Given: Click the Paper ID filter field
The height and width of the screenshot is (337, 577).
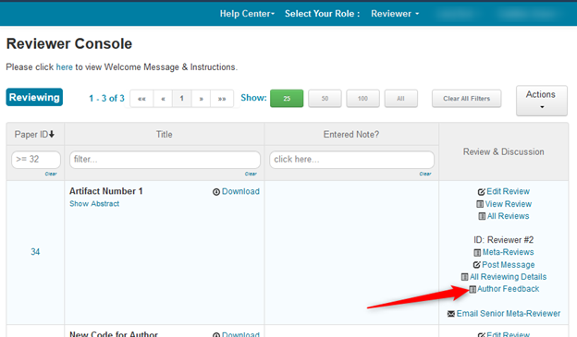Looking at the screenshot, I should click(x=36, y=160).
